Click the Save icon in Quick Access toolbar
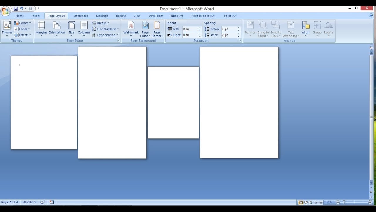 (x=16, y=9)
